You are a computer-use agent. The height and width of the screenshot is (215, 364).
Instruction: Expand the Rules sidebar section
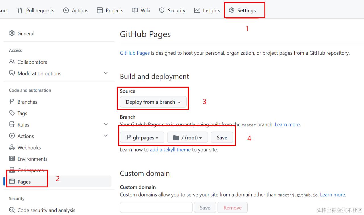pos(106,124)
